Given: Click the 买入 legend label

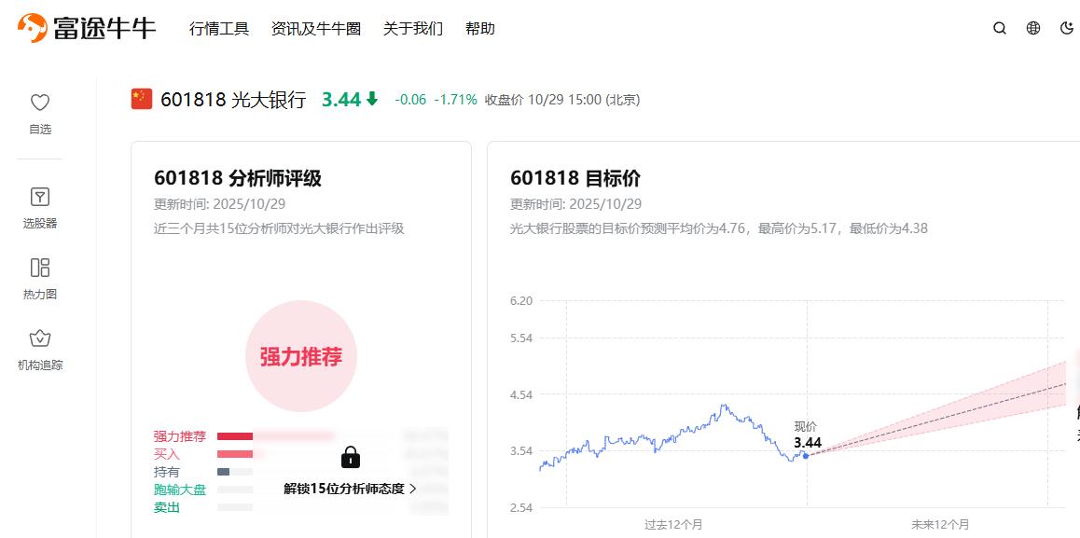Looking at the screenshot, I should point(167,454).
